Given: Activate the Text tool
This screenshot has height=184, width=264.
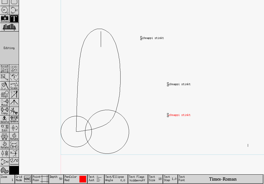Looking at the screenshot, I should click(14, 19).
